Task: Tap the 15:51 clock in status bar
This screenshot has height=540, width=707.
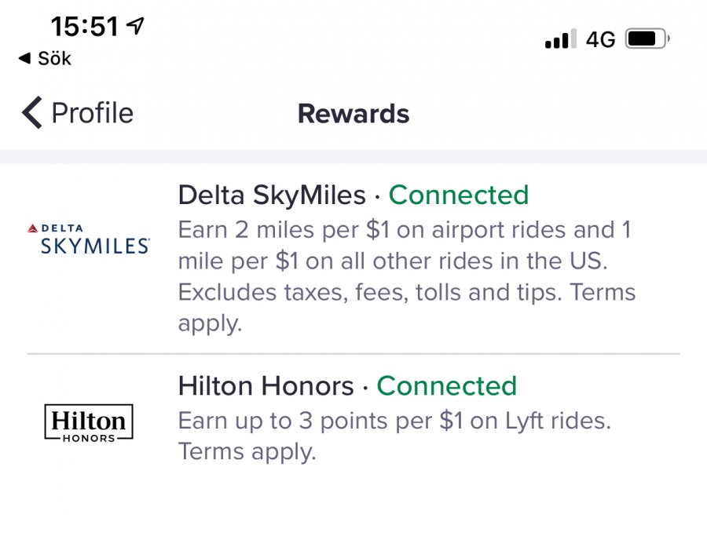Action: [x=85, y=27]
